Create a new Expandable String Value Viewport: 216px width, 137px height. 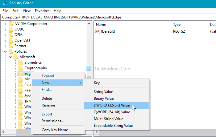[116, 126]
